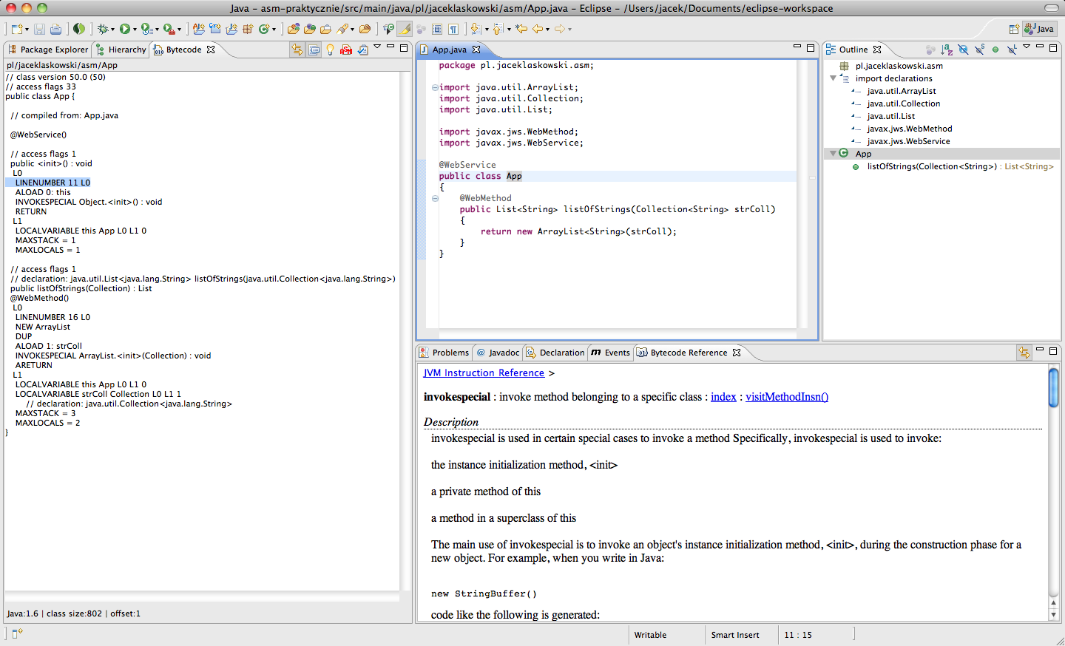Open the Debug dropdown arrow
The image size is (1065, 646).
(x=112, y=30)
